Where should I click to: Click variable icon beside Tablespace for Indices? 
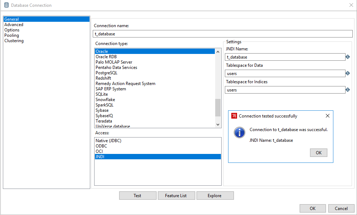point(347,90)
